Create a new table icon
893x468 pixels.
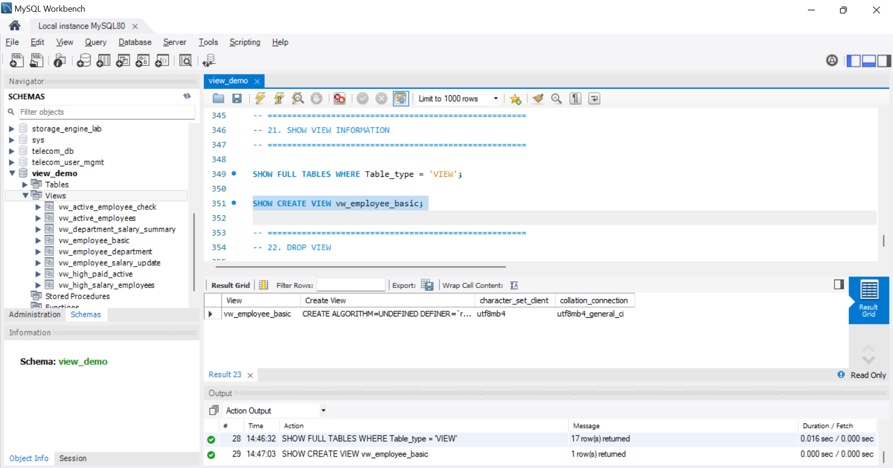103,60
